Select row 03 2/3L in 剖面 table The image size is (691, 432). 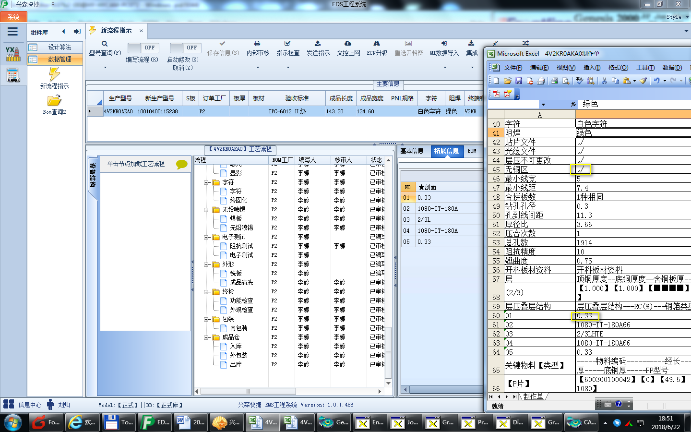pyautogui.click(x=441, y=220)
